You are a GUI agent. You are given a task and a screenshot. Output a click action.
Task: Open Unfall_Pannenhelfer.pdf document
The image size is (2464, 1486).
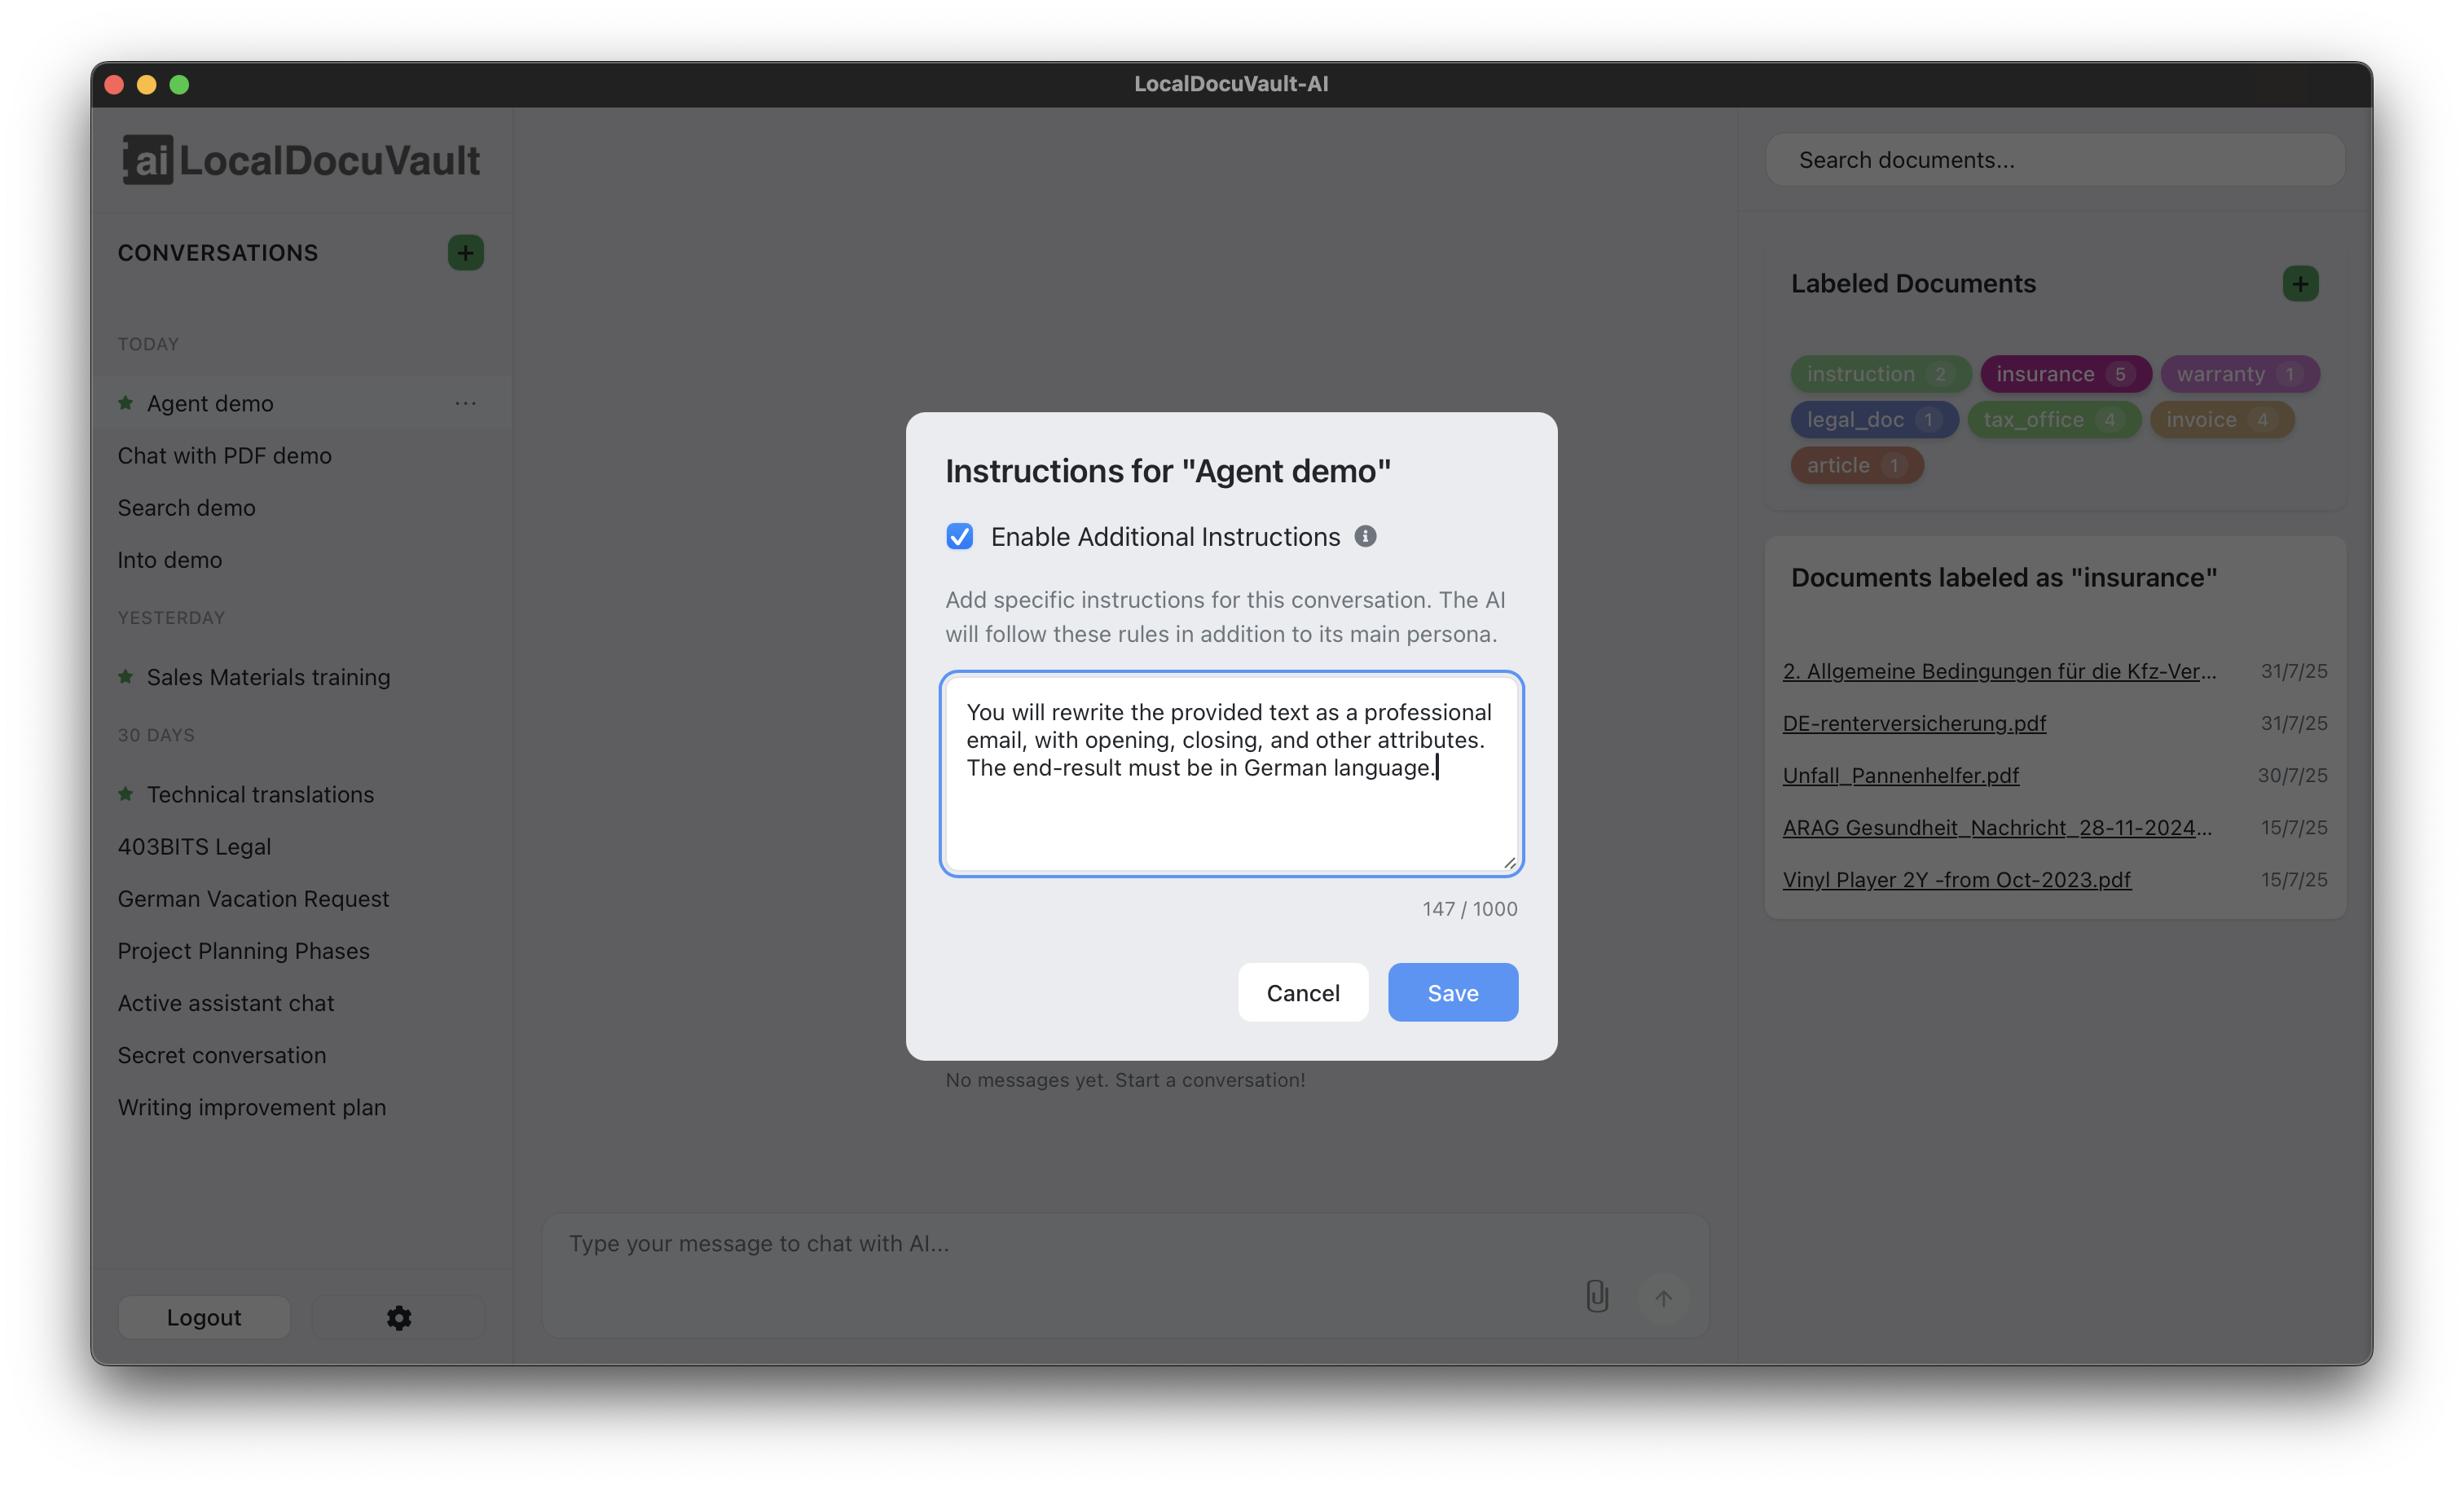pos(1900,775)
